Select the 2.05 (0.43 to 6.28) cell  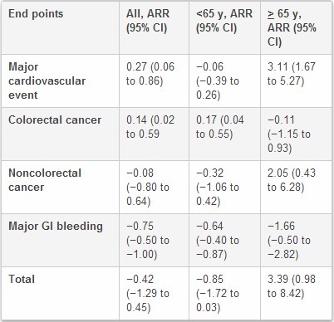click(296, 187)
